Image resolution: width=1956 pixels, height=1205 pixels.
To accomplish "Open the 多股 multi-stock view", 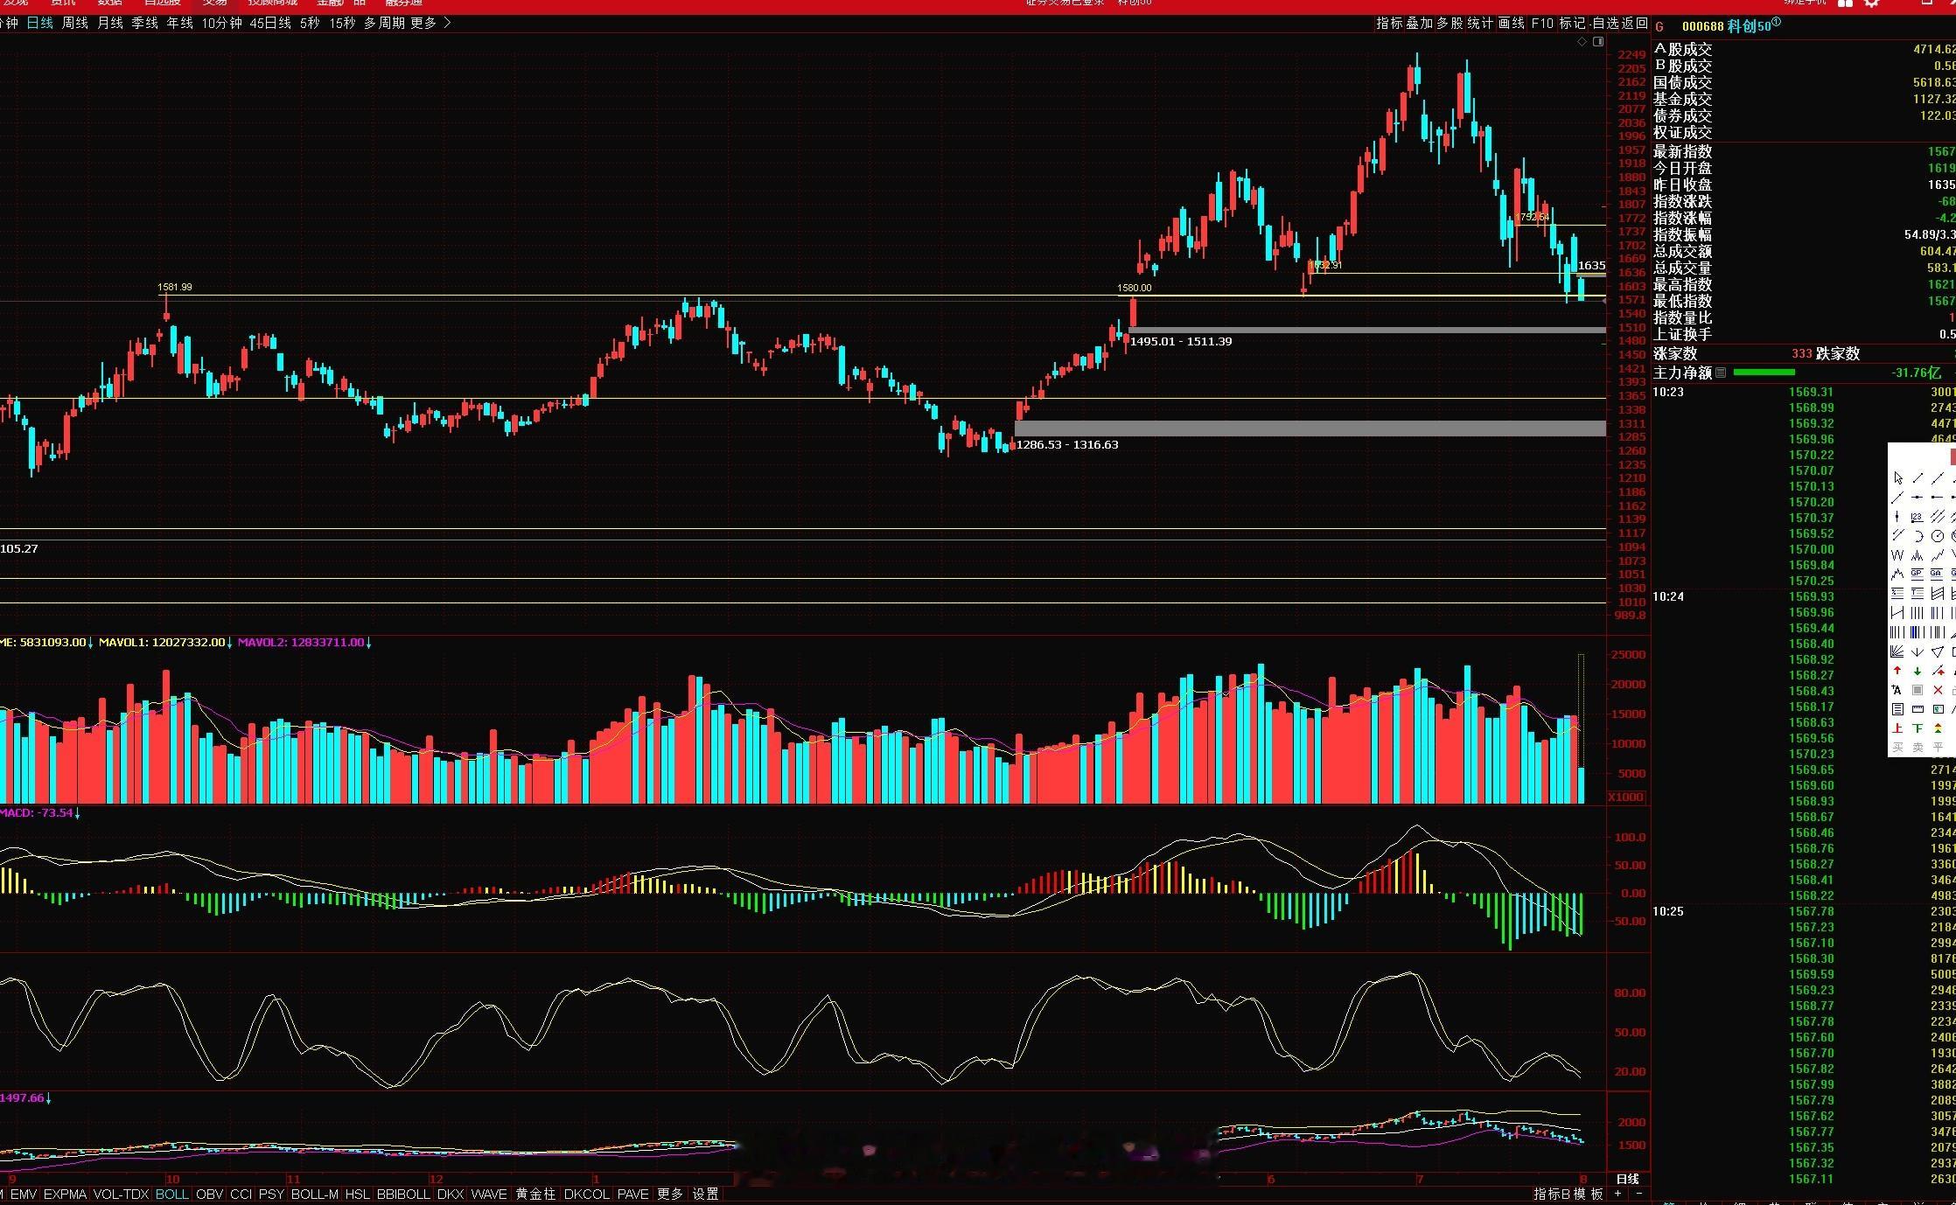I will [1450, 24].
